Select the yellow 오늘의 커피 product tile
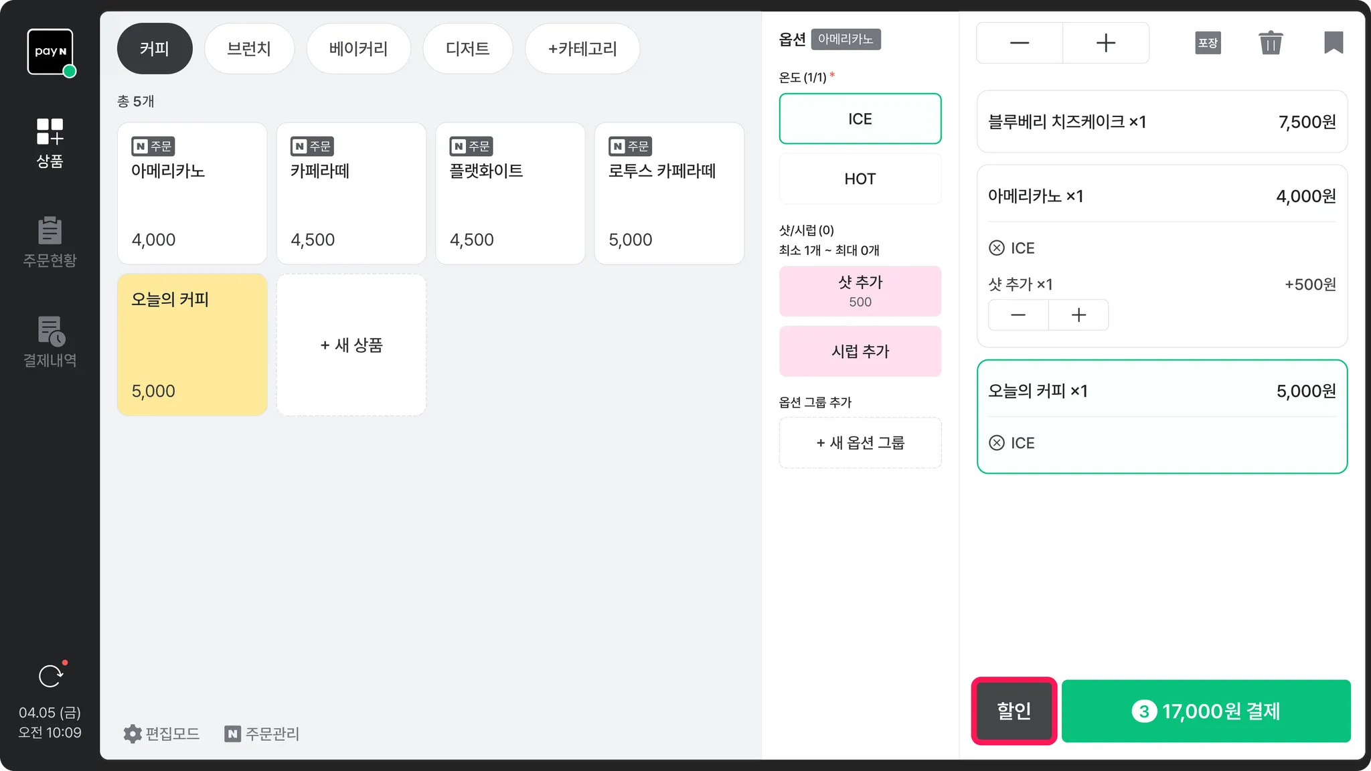The width and height of the screenshot is (1371, 771). 192,345
